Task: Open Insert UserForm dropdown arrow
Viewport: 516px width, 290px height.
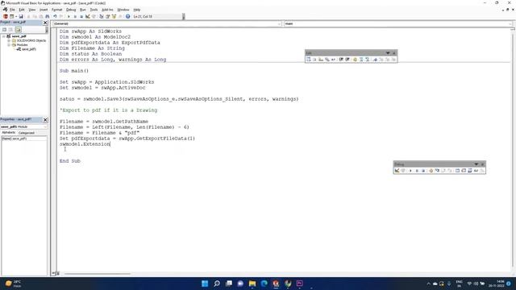Action: [16, 16]
